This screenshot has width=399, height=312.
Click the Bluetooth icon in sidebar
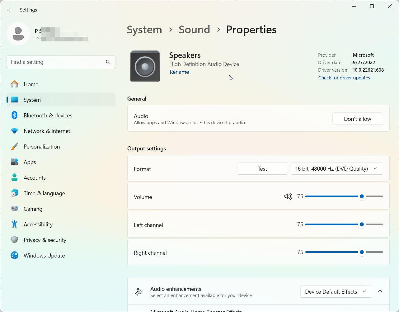(x=14, y=115)
